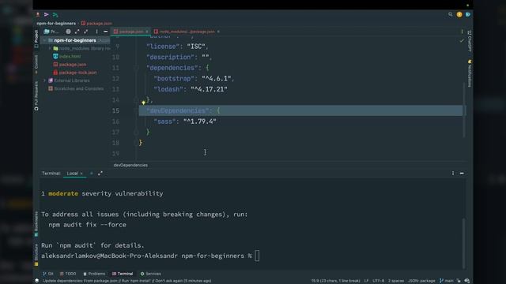Open ChatGPT side tool window

470,41
